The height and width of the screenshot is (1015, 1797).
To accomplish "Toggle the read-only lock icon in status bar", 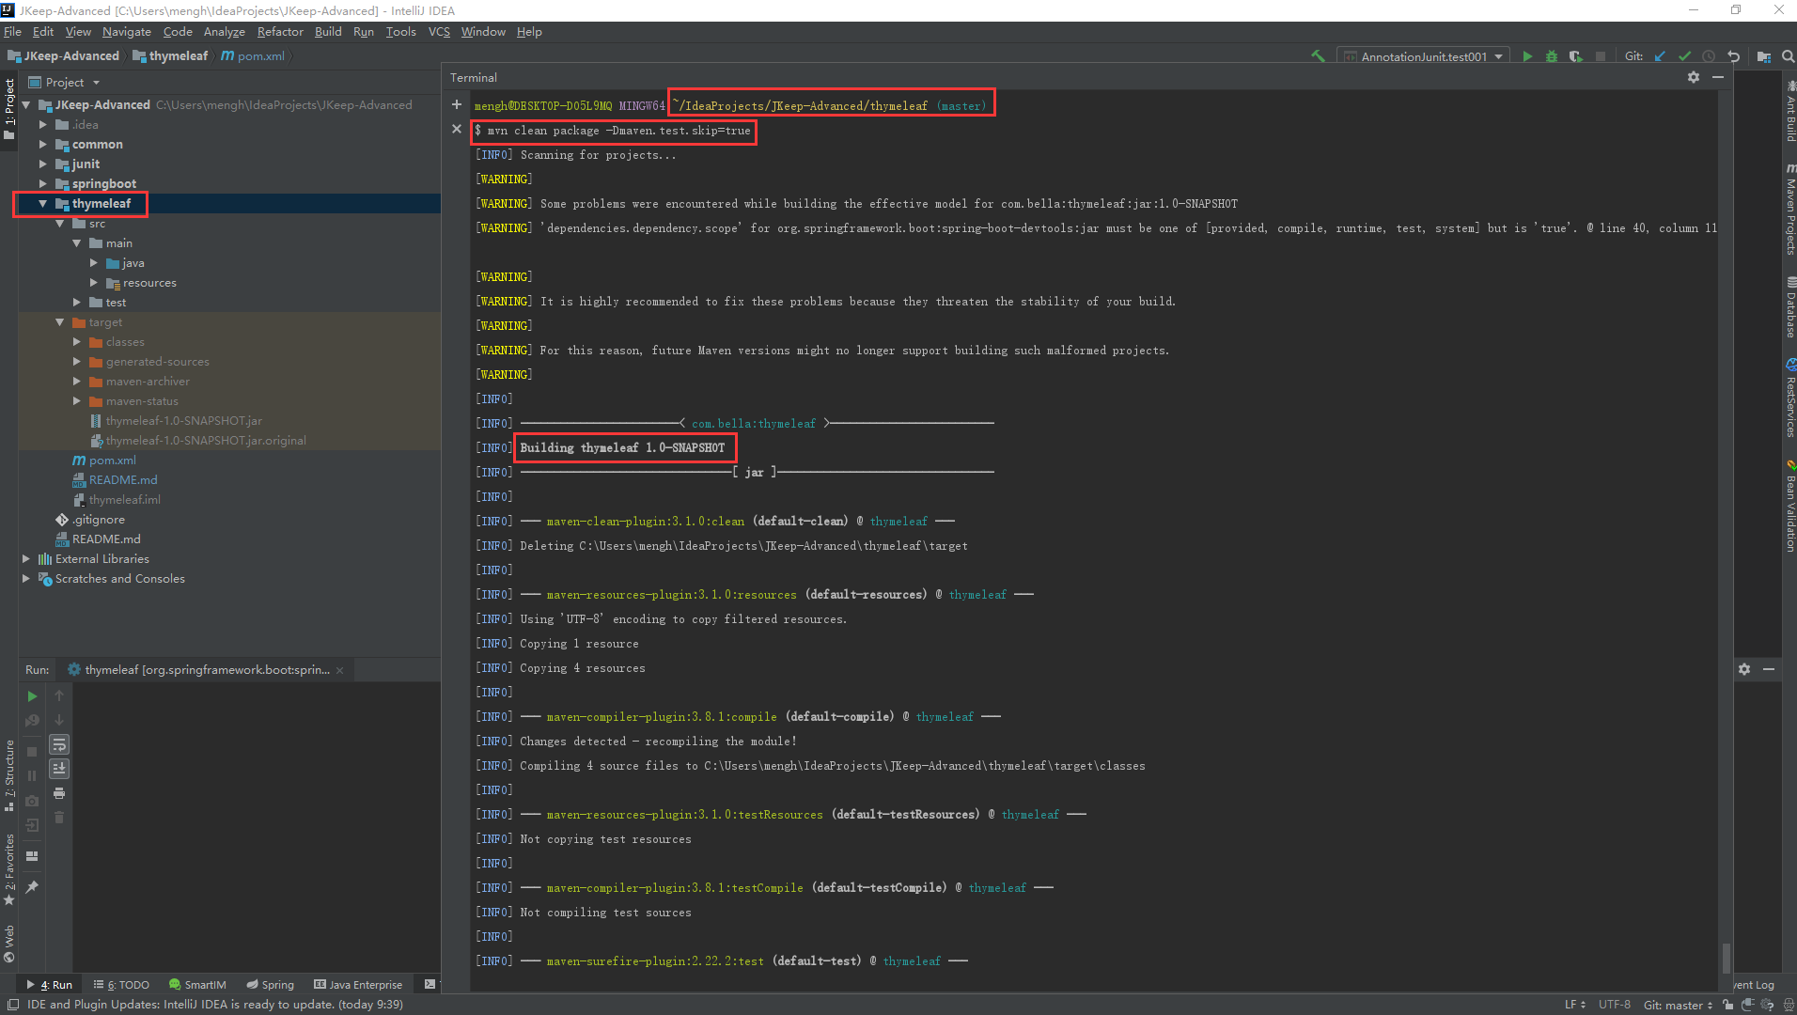I will point(1728,1005).
